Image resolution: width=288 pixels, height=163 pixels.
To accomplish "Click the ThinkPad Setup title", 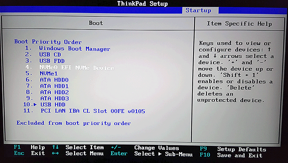I will point(142,4).
